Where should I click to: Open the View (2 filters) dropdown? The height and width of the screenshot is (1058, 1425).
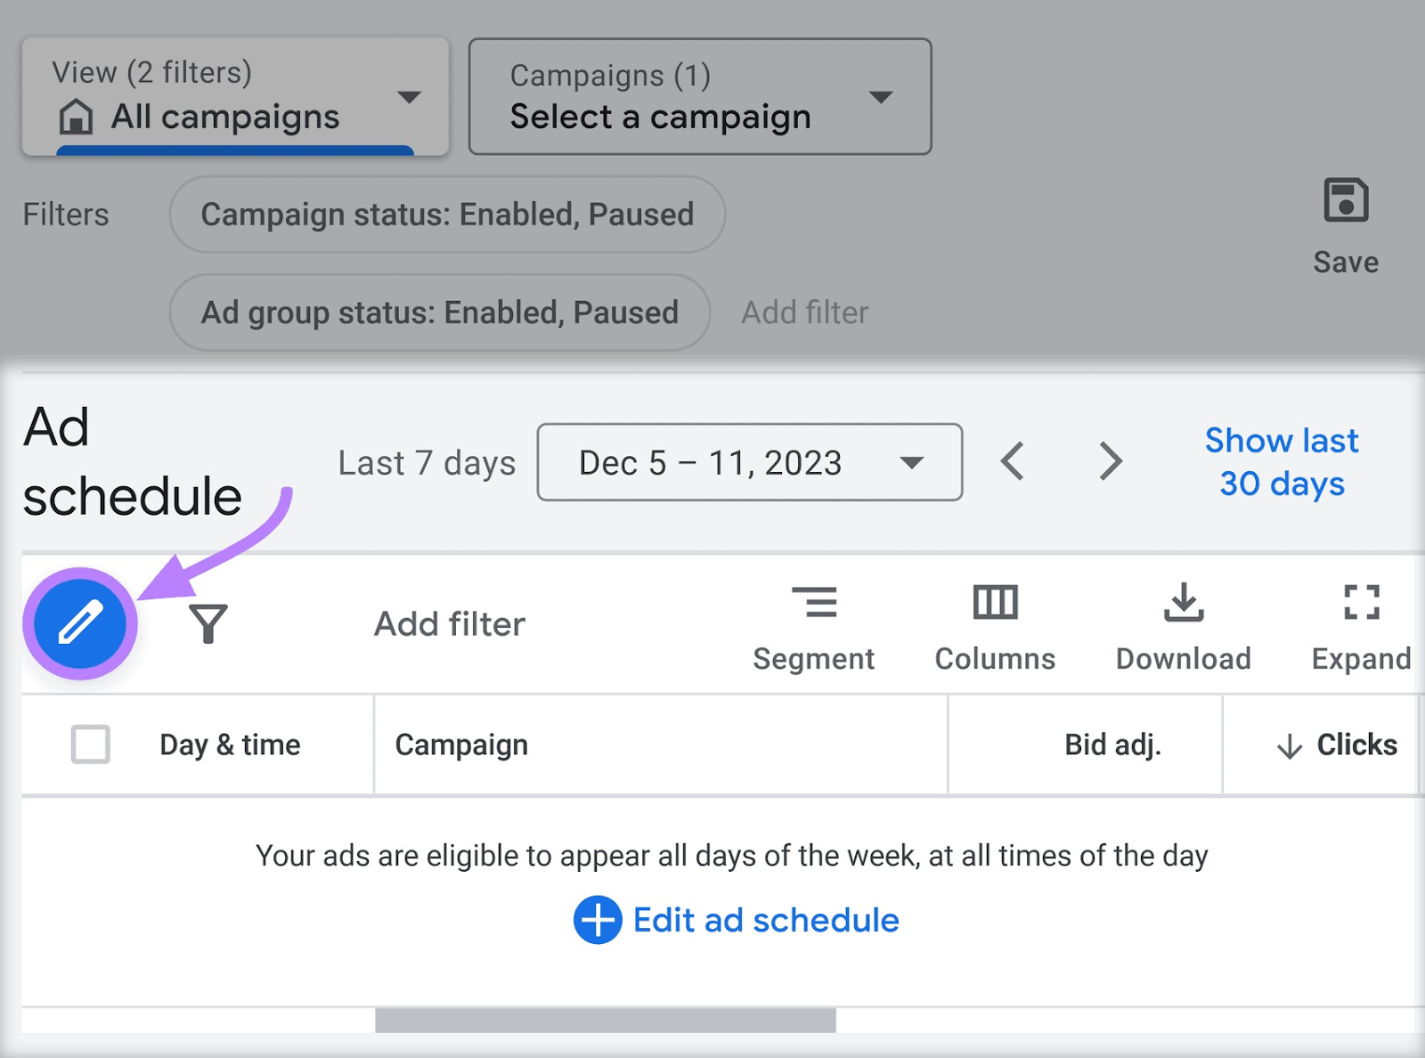click(x=235, y=96)
